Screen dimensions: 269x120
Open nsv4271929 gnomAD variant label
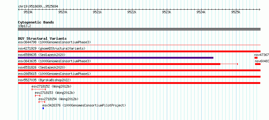tap(52, 48)
